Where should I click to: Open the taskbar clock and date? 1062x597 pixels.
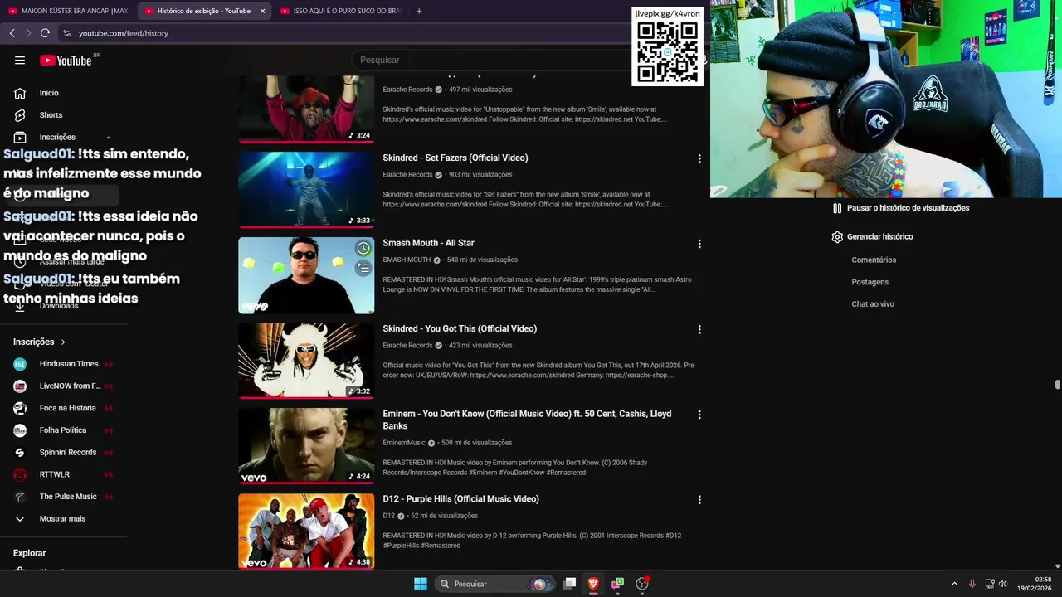coord(1035,584)
